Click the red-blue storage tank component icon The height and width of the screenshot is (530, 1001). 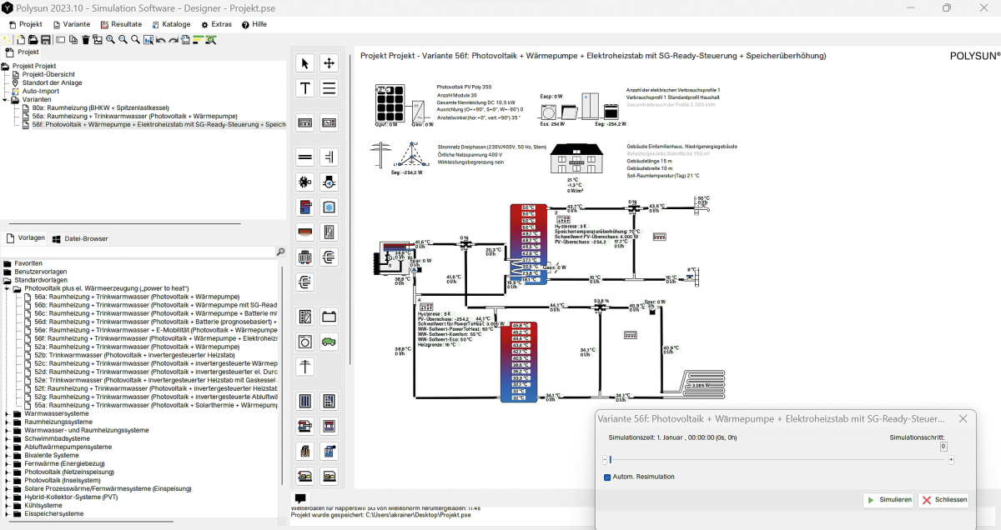[305, 207]
